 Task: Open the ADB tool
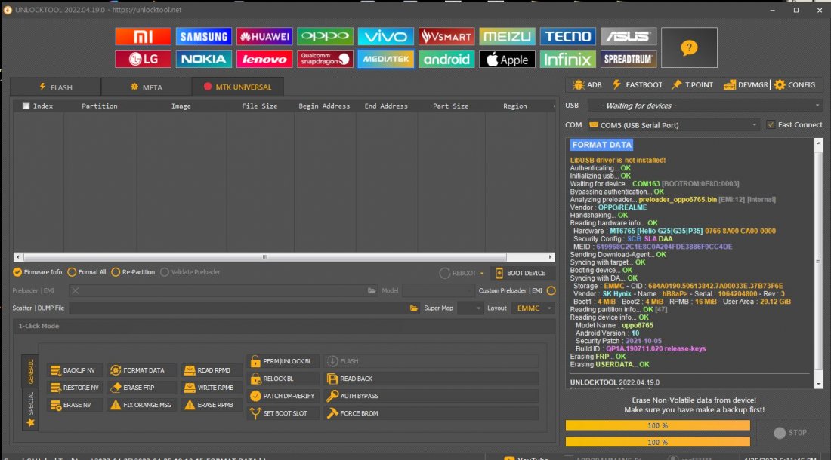(x=587, y=84)
